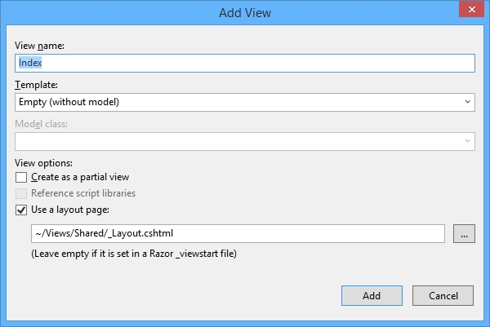The width and height of the screenshot is (490, 327).
Task: Close the Add View dialog
Action: coord(468,11)
